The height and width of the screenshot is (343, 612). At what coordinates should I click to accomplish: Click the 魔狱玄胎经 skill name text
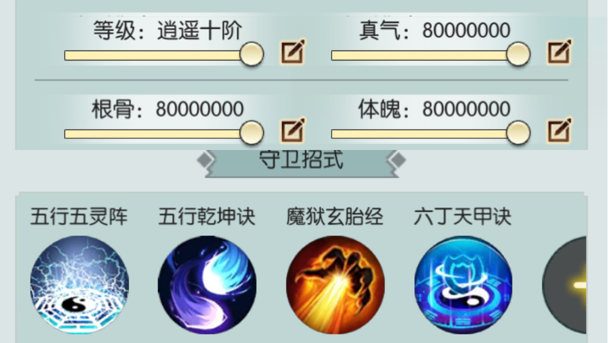point(335,217)
